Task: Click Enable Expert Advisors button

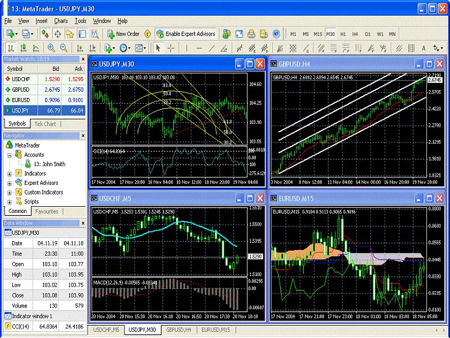Action: click(186, 34)
